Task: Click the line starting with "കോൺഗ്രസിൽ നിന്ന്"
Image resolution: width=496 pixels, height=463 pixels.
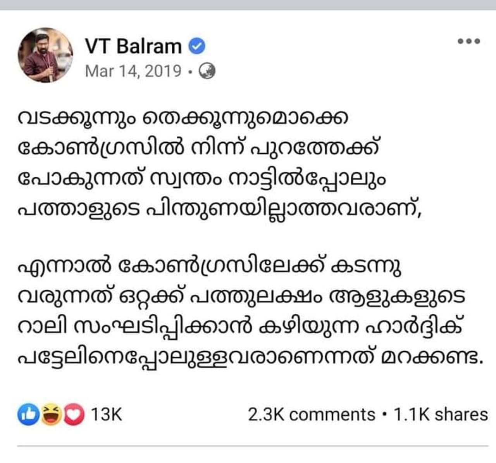Action: point(198,149)
